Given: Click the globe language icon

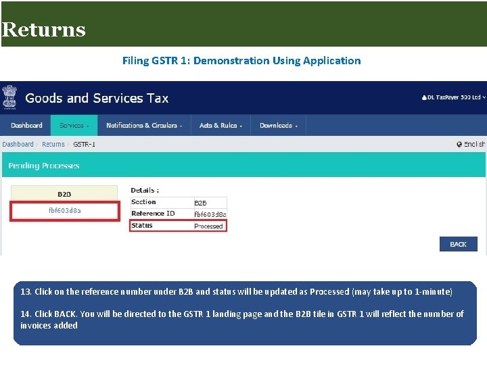Looking at the screenshot, I should pyautogui.click(x=459, y=145).
